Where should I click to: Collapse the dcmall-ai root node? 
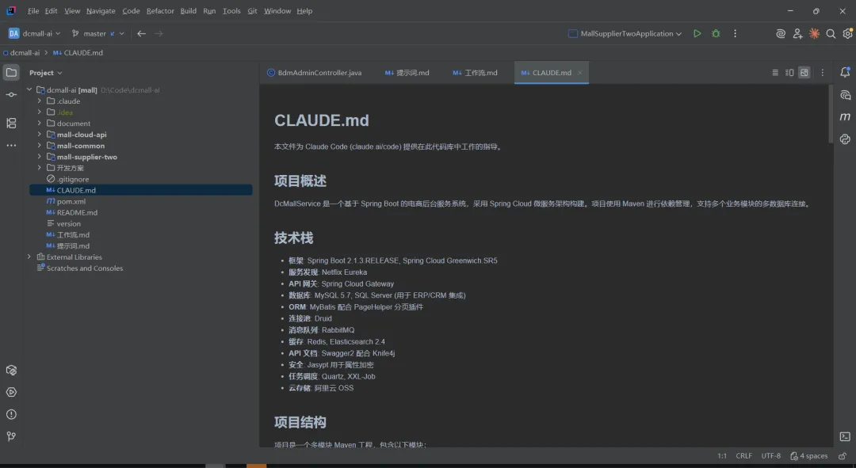[29, 90]
